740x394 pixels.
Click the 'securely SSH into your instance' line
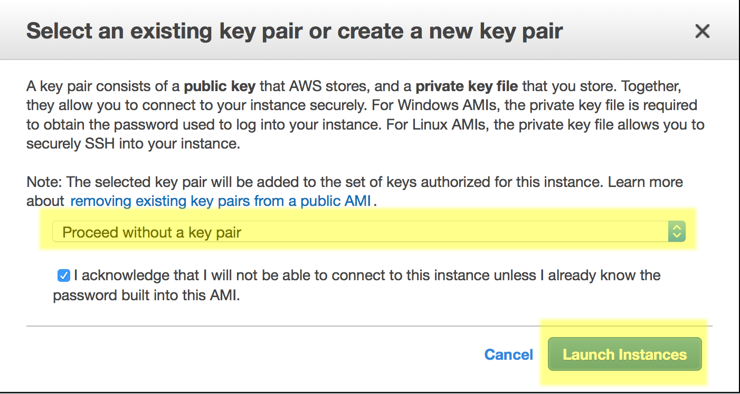(133, 143)
